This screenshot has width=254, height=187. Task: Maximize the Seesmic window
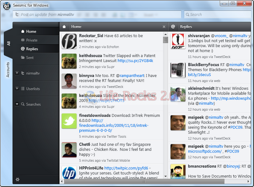(x=233, y=4)
